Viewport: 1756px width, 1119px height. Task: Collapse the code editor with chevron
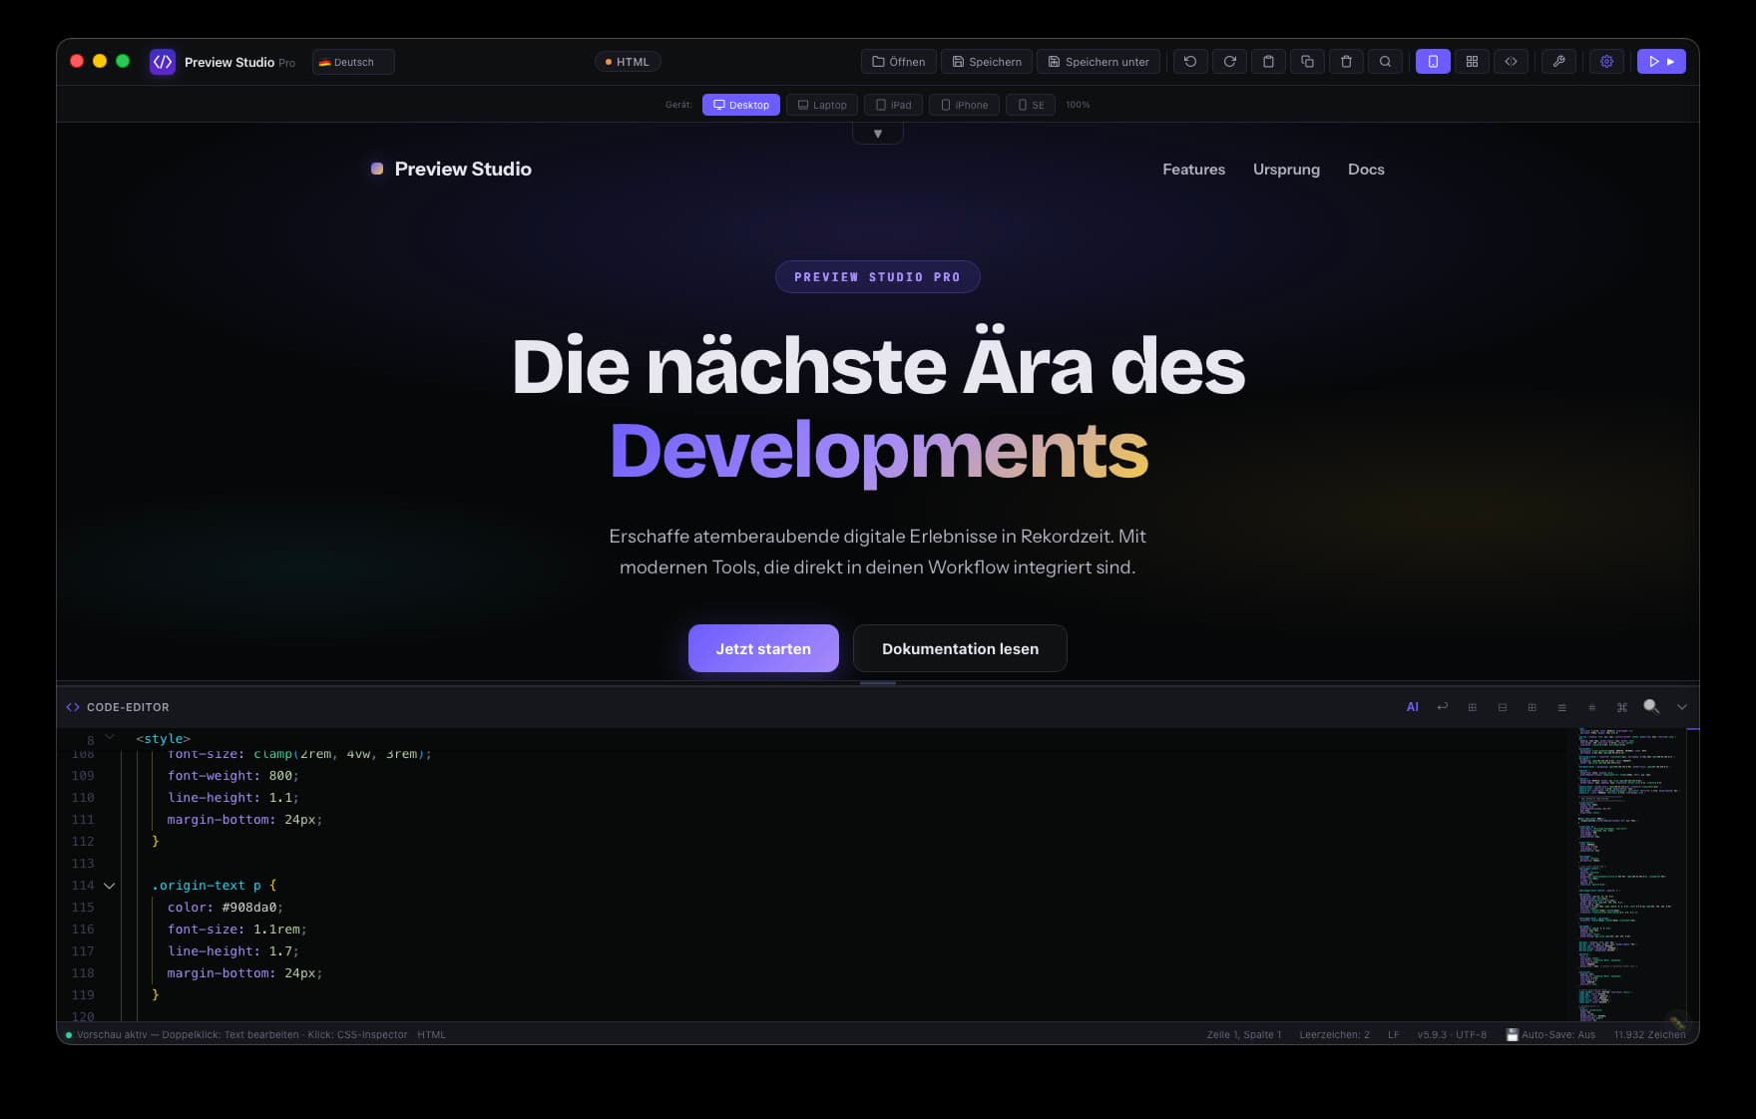(x=1682, y=707)
